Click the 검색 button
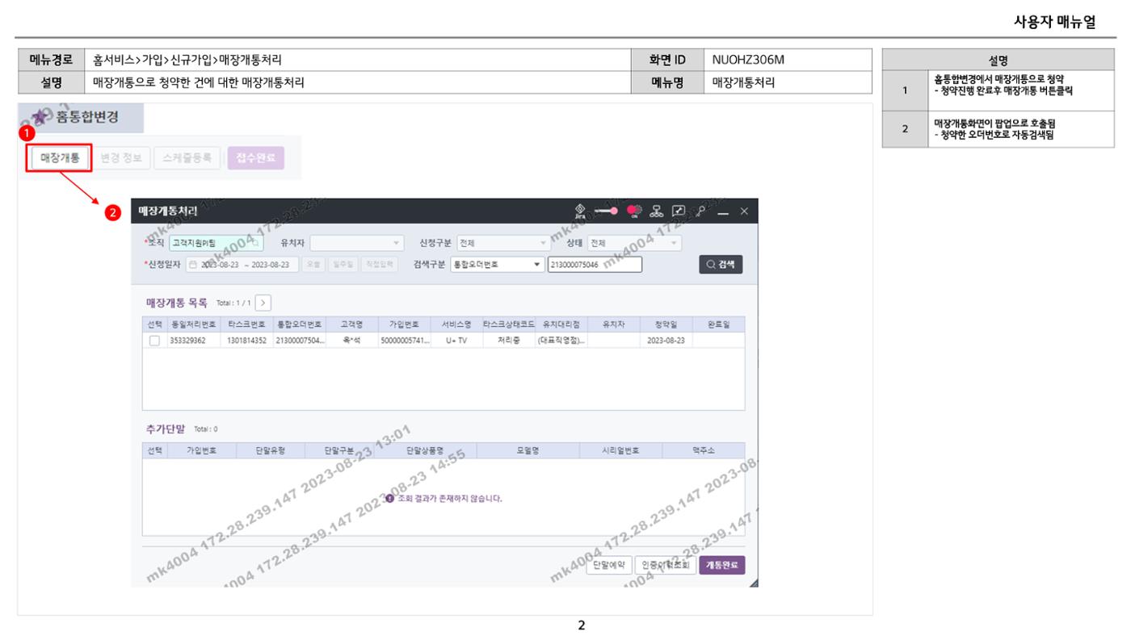1131x636 pixels. [x=721, y=265]
